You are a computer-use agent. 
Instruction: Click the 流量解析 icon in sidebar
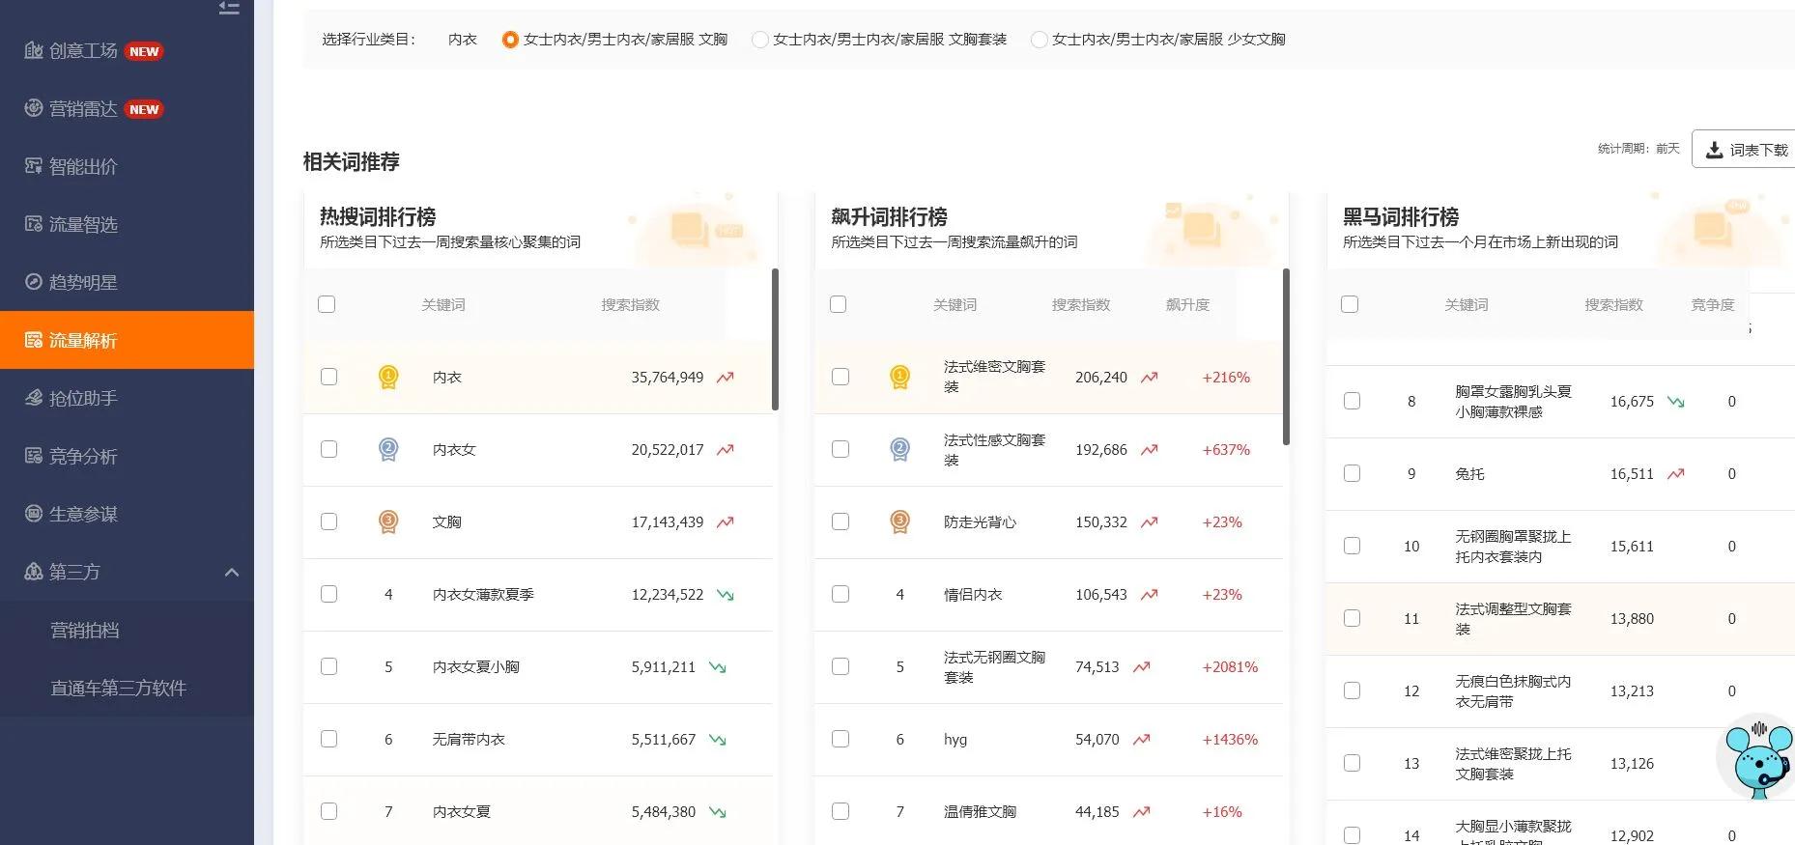(x=34, y=340)
